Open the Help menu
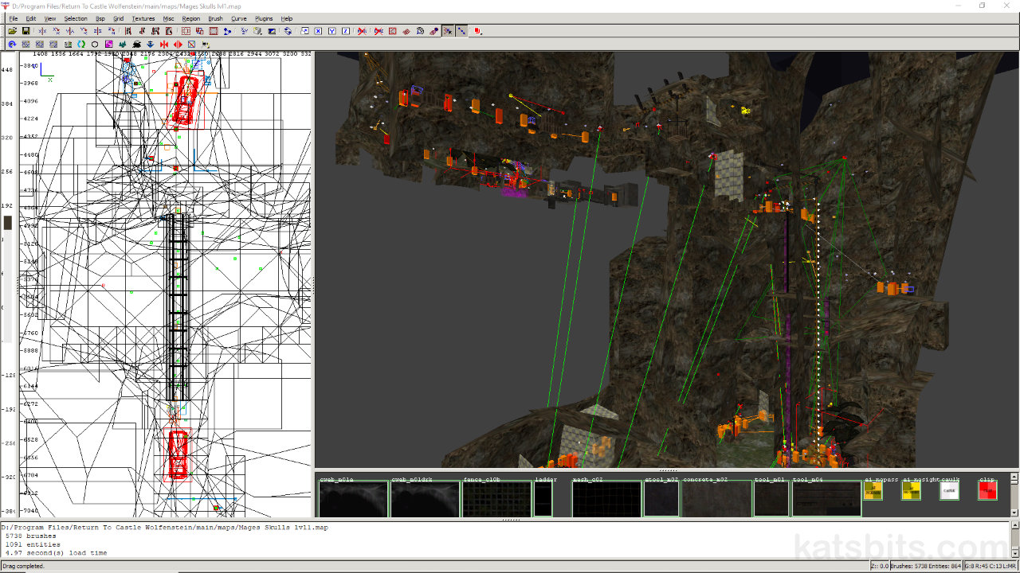 coord(287,18)
